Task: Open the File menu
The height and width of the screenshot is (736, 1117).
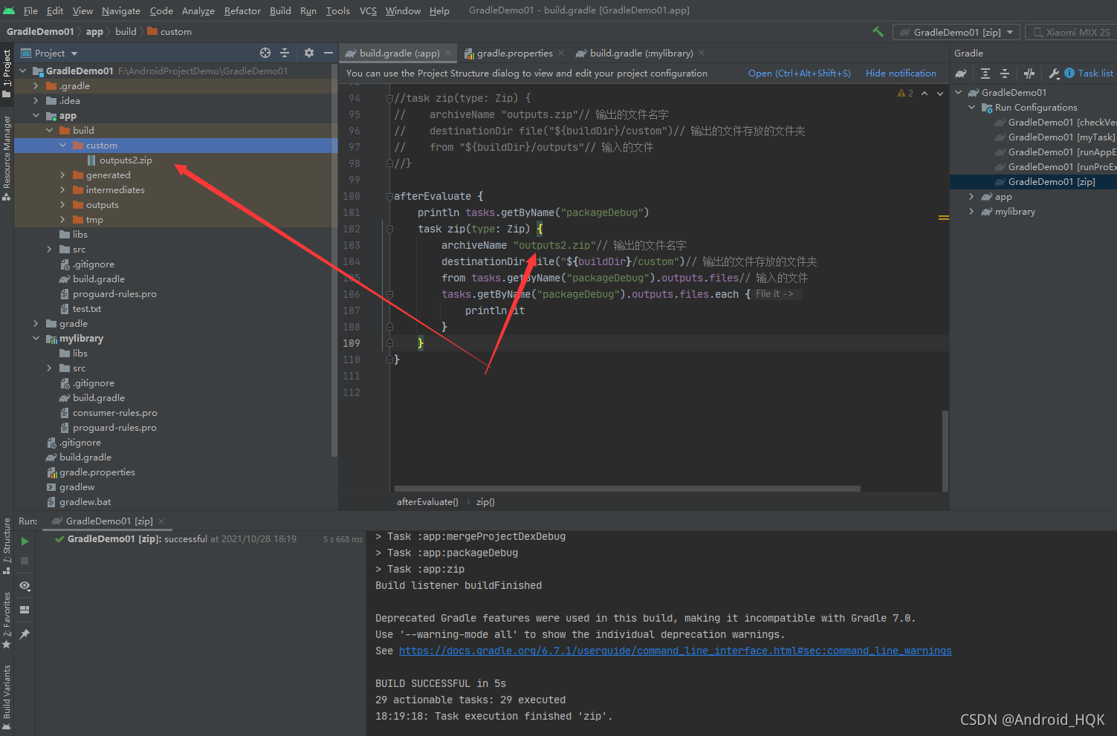Action: pyautogui.click(x=30, y=10)
